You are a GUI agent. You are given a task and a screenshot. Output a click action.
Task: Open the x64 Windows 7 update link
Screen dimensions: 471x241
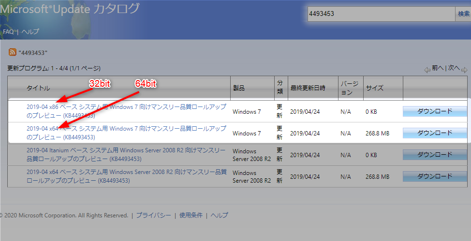pos(126,133)
